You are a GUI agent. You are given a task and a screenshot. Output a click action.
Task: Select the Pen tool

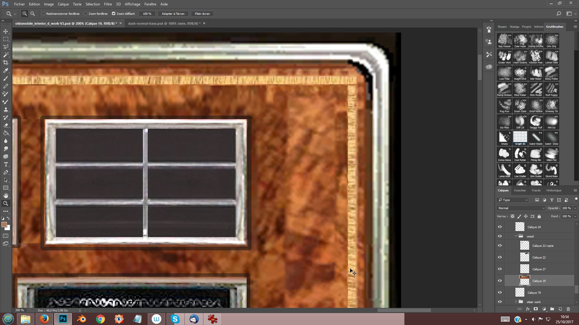point(6,172)
